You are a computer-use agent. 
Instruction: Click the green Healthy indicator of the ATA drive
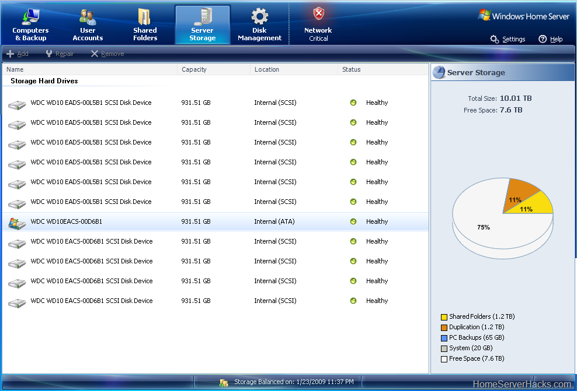[353, 221]
